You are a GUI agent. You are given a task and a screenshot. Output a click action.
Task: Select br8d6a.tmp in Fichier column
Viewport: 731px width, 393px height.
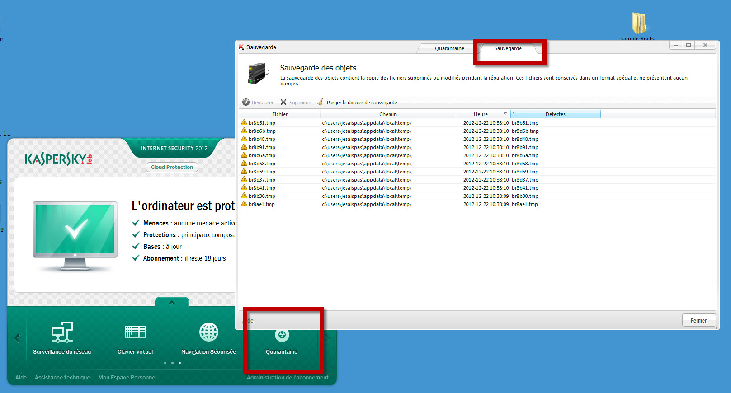coord(262,155)
